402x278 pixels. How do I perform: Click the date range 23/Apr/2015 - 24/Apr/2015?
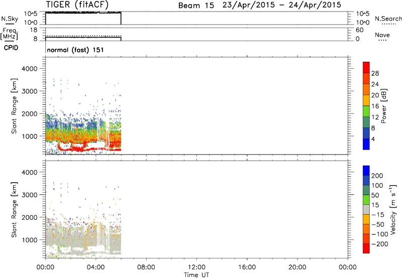click(x=282, y=5)
